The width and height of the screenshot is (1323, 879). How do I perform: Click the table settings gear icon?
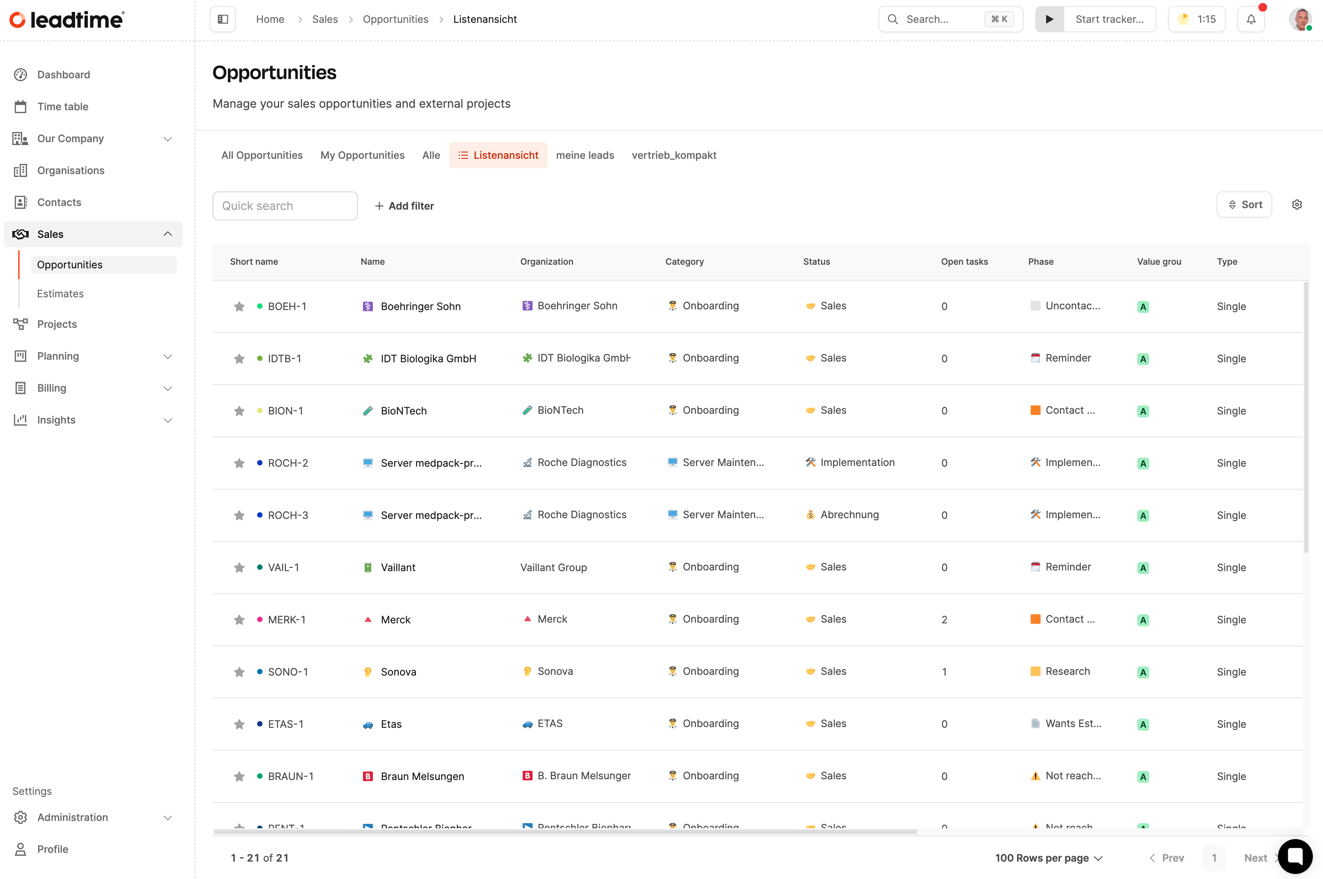coord(1297,205)
